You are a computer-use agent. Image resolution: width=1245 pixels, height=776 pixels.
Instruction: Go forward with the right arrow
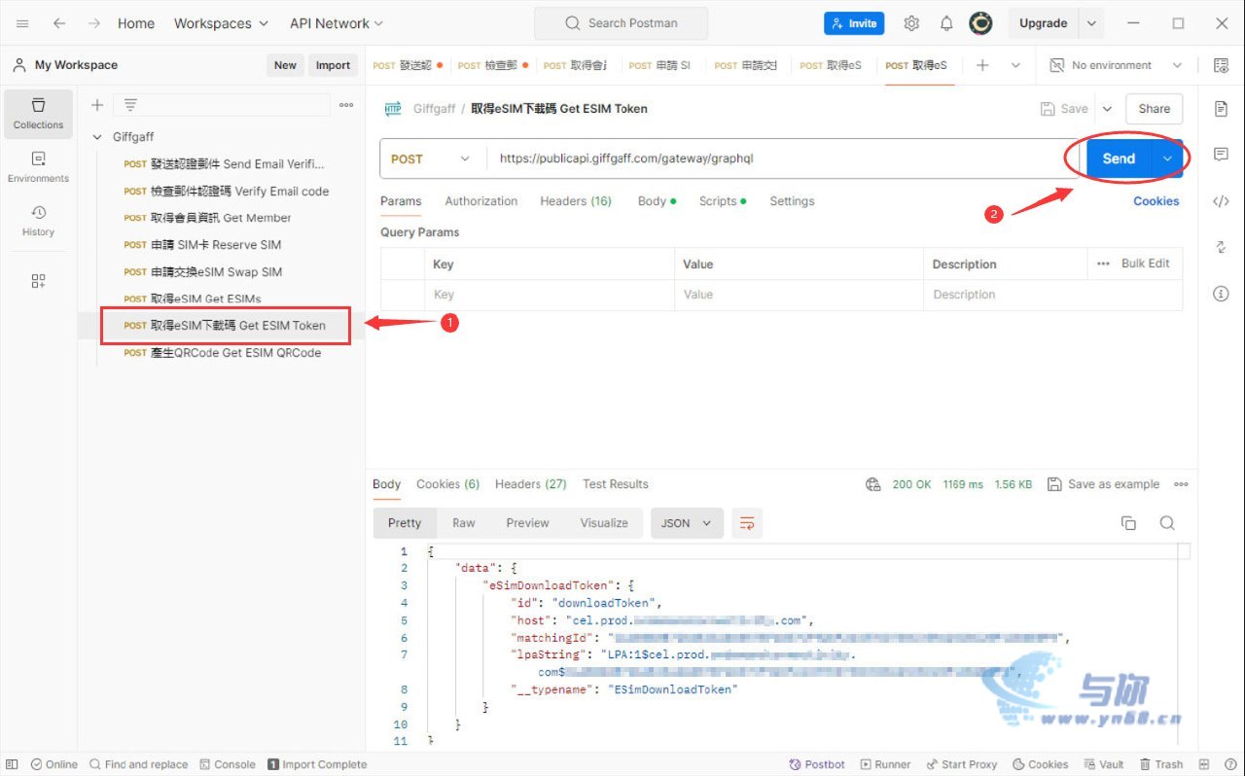[93, 23]
